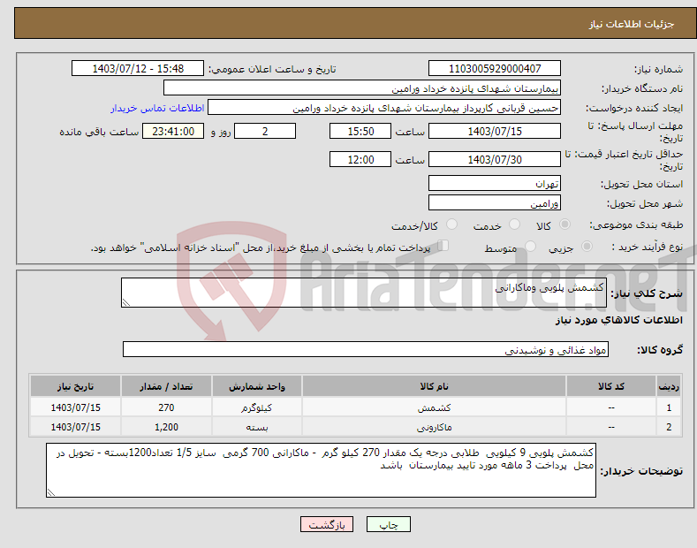Click the date cell in کشمش row
697x548 pixels.
(75, 407)
